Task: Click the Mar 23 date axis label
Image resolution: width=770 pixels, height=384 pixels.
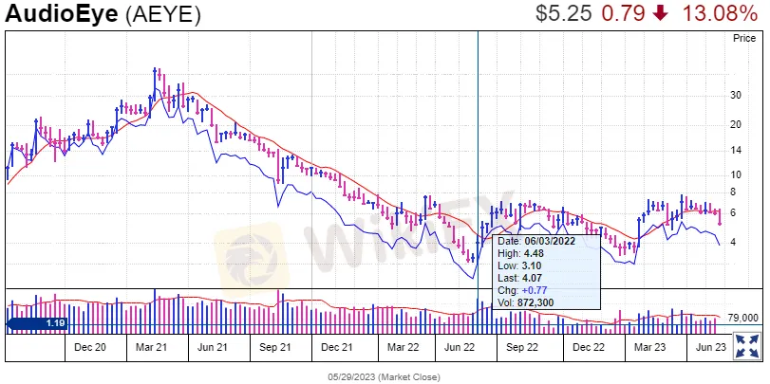Action: click(x=649, y=347)
